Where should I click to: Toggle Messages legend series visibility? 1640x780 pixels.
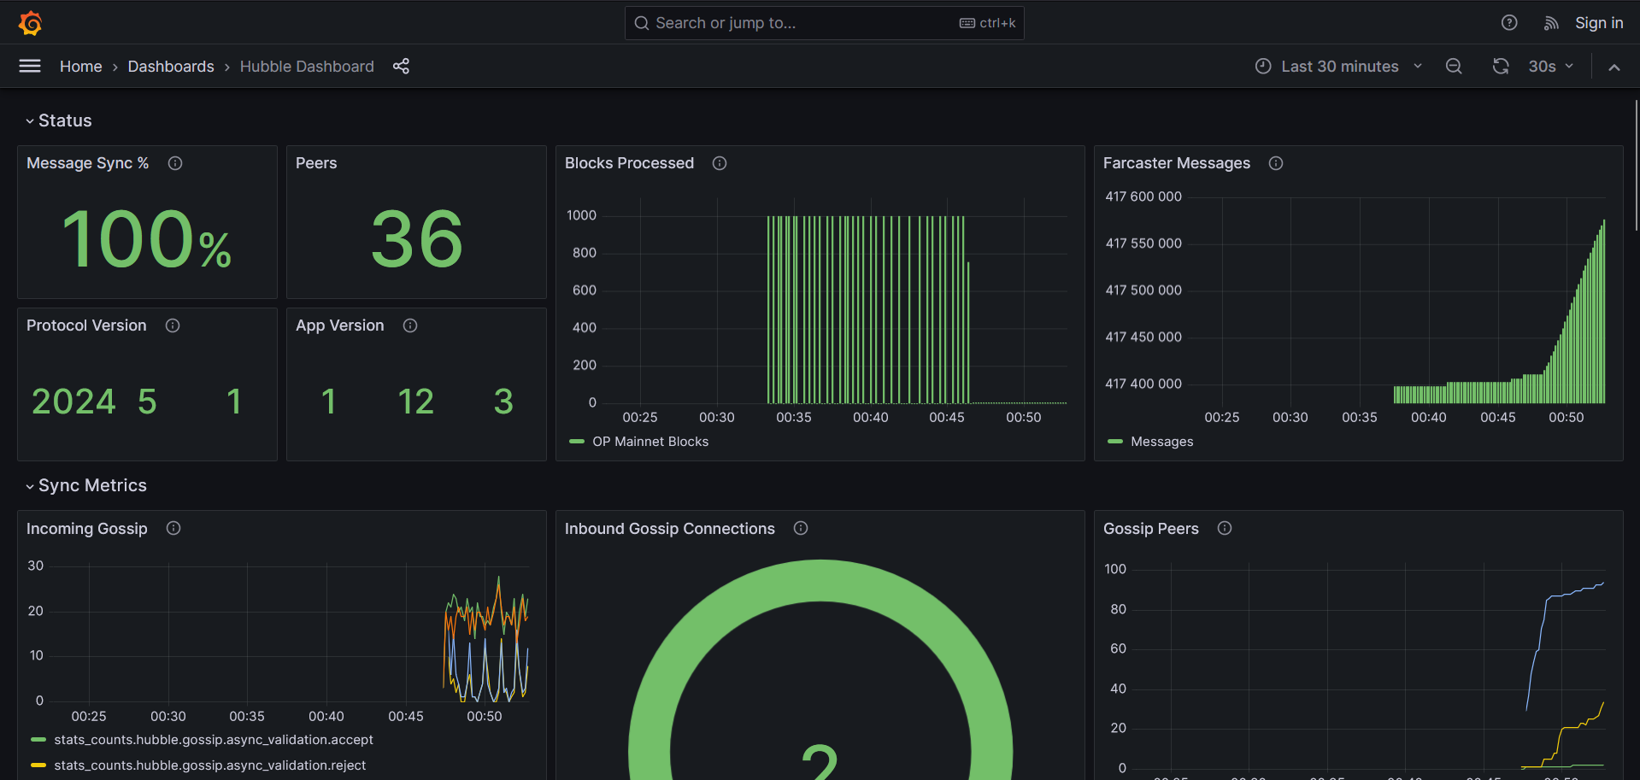point(1161,442)
